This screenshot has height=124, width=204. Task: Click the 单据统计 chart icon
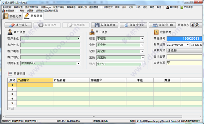3,11
